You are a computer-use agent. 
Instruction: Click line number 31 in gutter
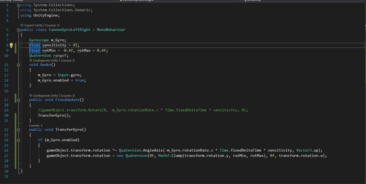coord(7,176)
